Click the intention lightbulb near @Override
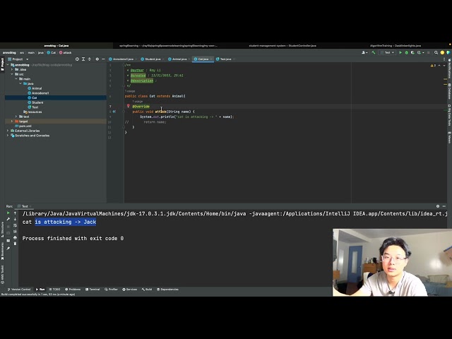The image size is (452, 339). tap(129, 106)
